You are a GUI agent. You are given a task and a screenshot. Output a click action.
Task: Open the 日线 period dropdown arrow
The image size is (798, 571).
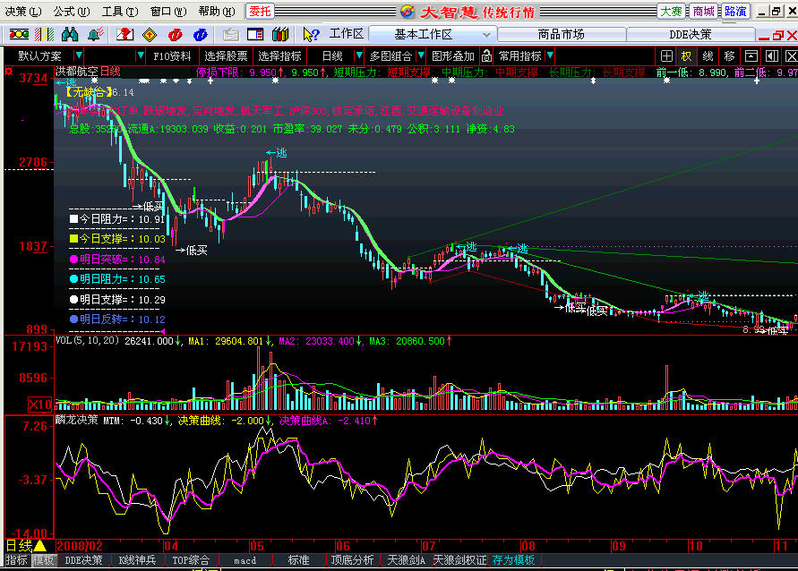click(359, 55)
